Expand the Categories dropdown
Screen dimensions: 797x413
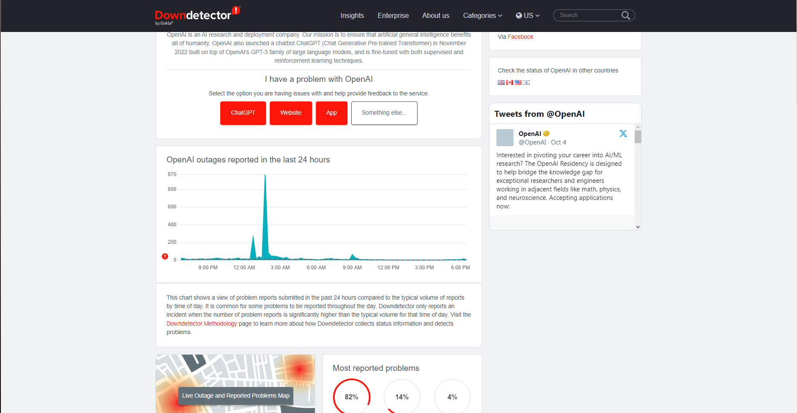pyautogui.click(x=482, y=15)
